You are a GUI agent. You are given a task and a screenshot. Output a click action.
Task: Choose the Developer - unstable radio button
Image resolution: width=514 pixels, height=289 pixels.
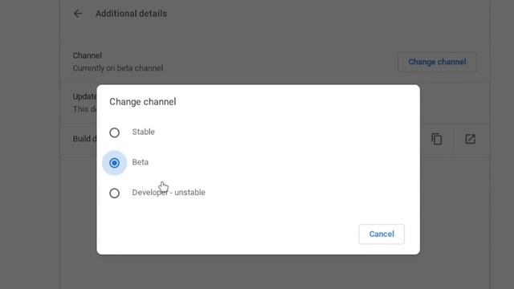114,193
